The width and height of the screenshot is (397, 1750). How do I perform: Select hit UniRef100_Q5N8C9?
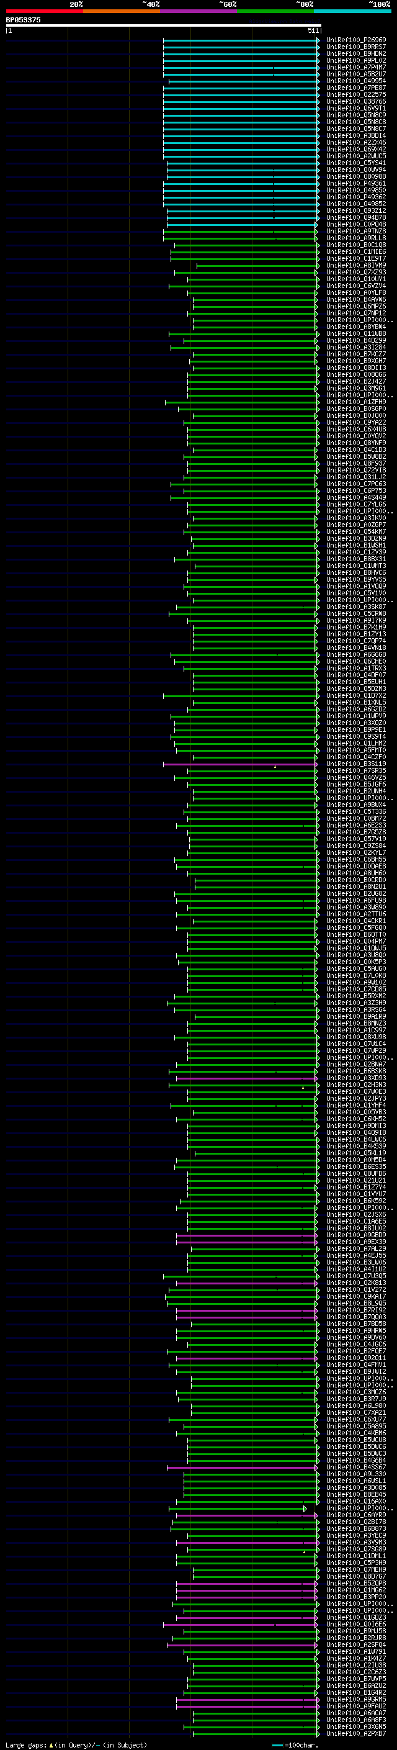356,115
